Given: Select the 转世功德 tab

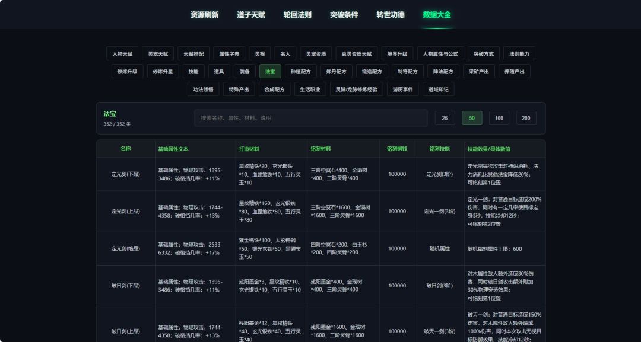Looking at the screenshot, I should click(x=391, y=15).
